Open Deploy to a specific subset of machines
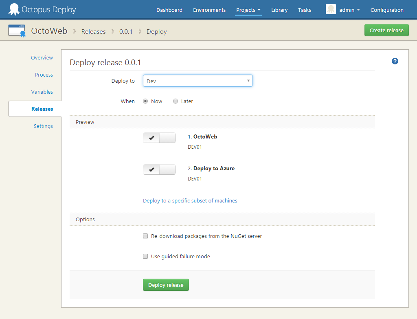This screenshot has height=319, width=417. click(190, 200)
